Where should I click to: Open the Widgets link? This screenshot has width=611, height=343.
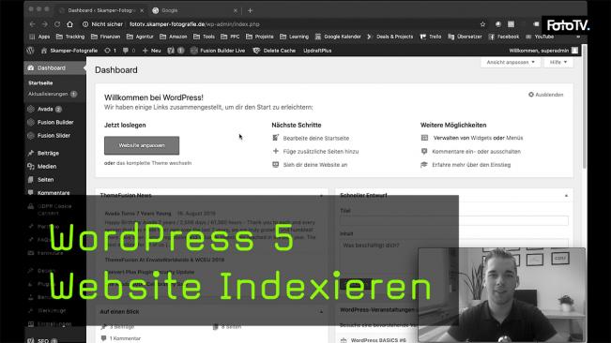tap(481, 138)
